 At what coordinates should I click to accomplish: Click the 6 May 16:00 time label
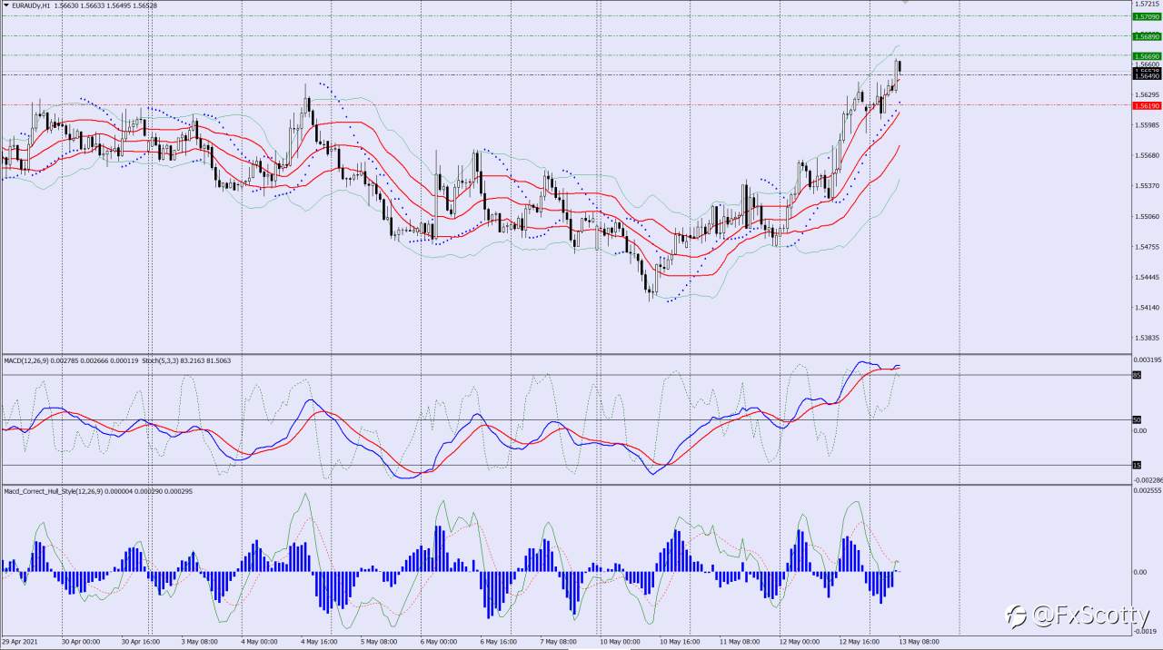click(499, 640)
